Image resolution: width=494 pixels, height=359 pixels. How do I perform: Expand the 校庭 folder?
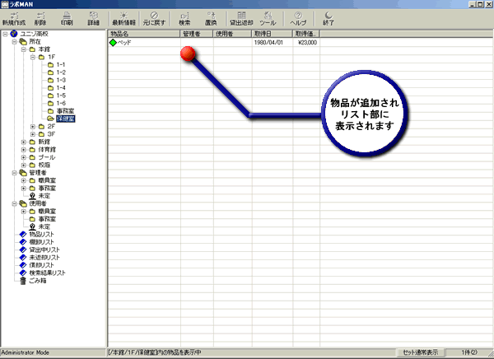click(x=24, y=165)
